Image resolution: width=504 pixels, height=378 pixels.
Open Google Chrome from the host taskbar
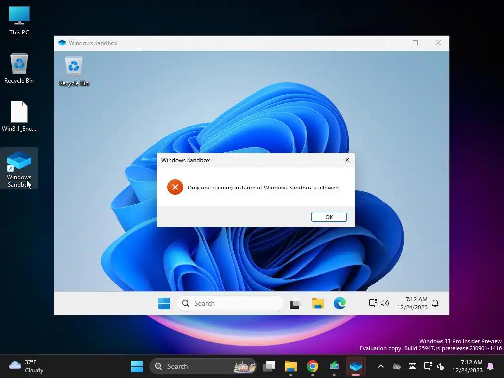click(x=313, y=366)
